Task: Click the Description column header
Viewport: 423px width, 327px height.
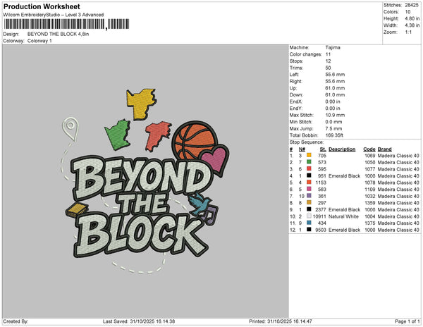Action: click(x=342, y=149)
